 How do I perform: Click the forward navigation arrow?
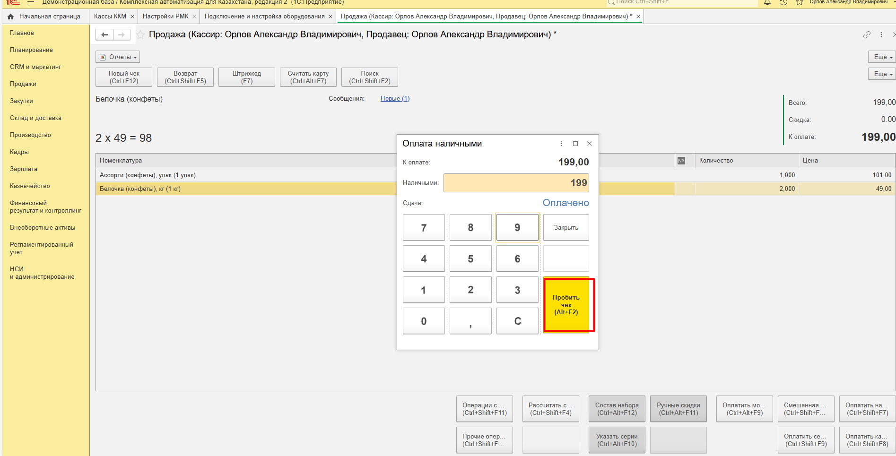point(122,34)
